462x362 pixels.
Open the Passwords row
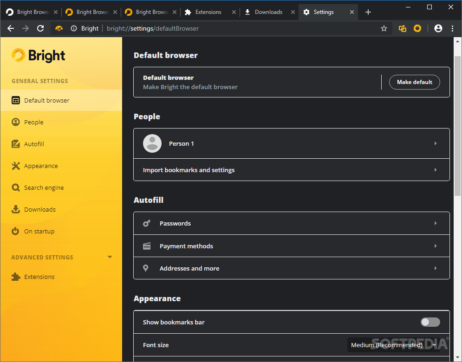[292, 223]
